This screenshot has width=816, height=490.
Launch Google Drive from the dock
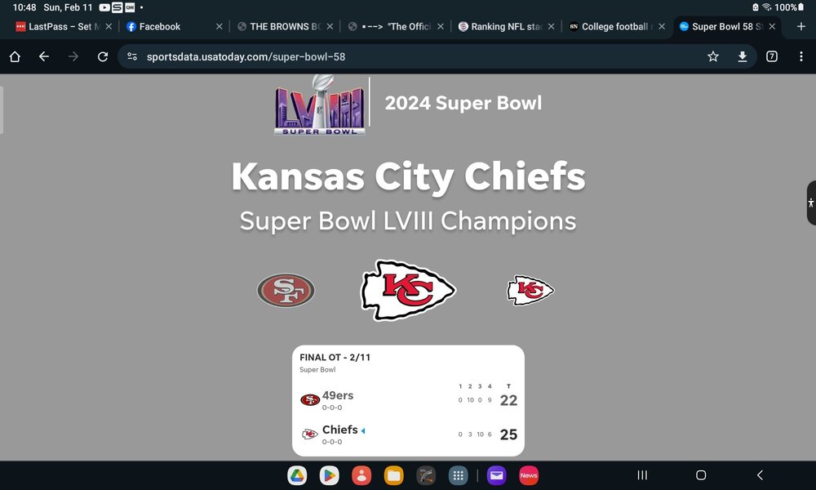click(x=297, y=475)
